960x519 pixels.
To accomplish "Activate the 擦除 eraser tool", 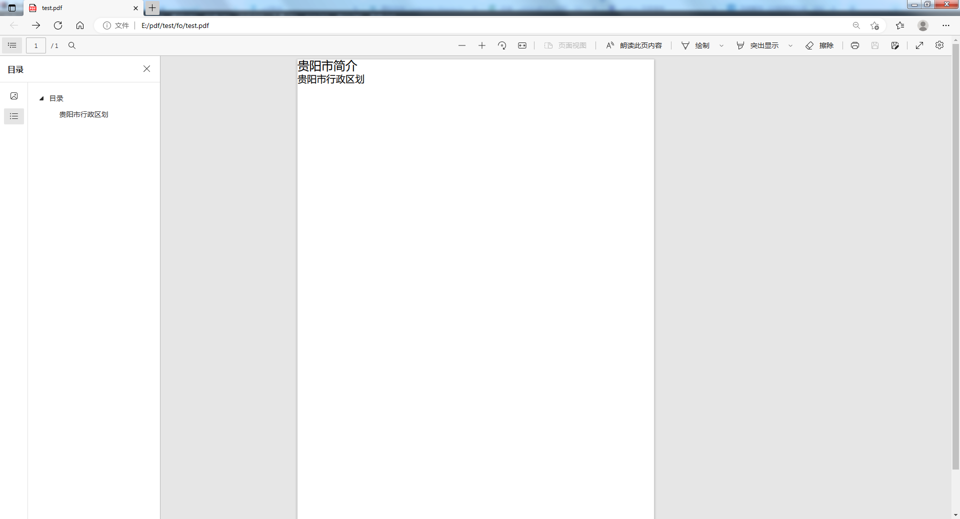I will point(820,45).
